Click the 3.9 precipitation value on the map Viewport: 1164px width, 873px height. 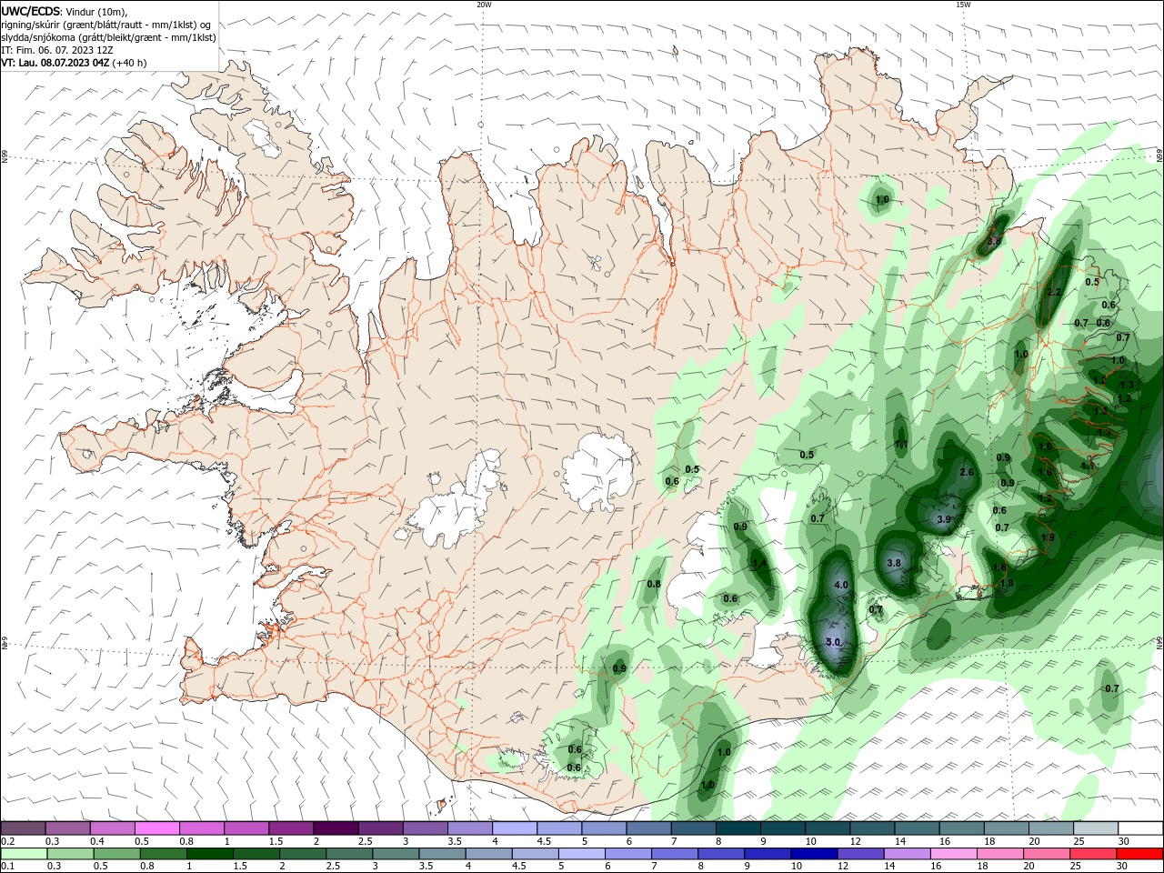tap(944, 519)
